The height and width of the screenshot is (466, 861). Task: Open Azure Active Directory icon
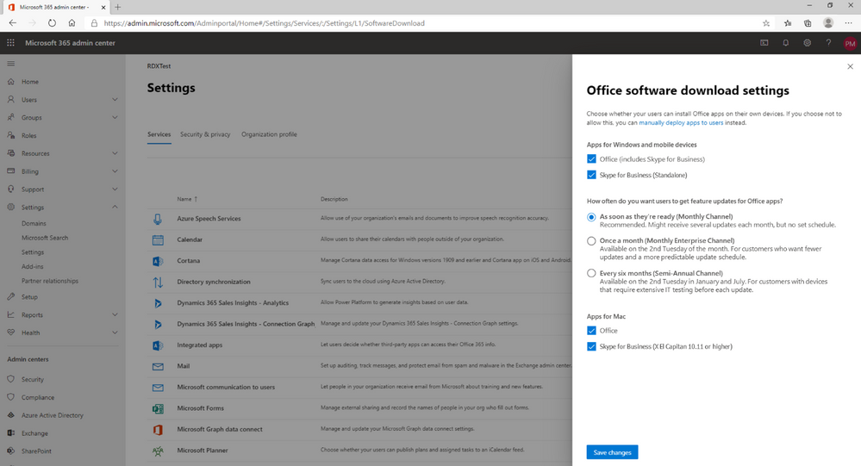tap(11, 415)
